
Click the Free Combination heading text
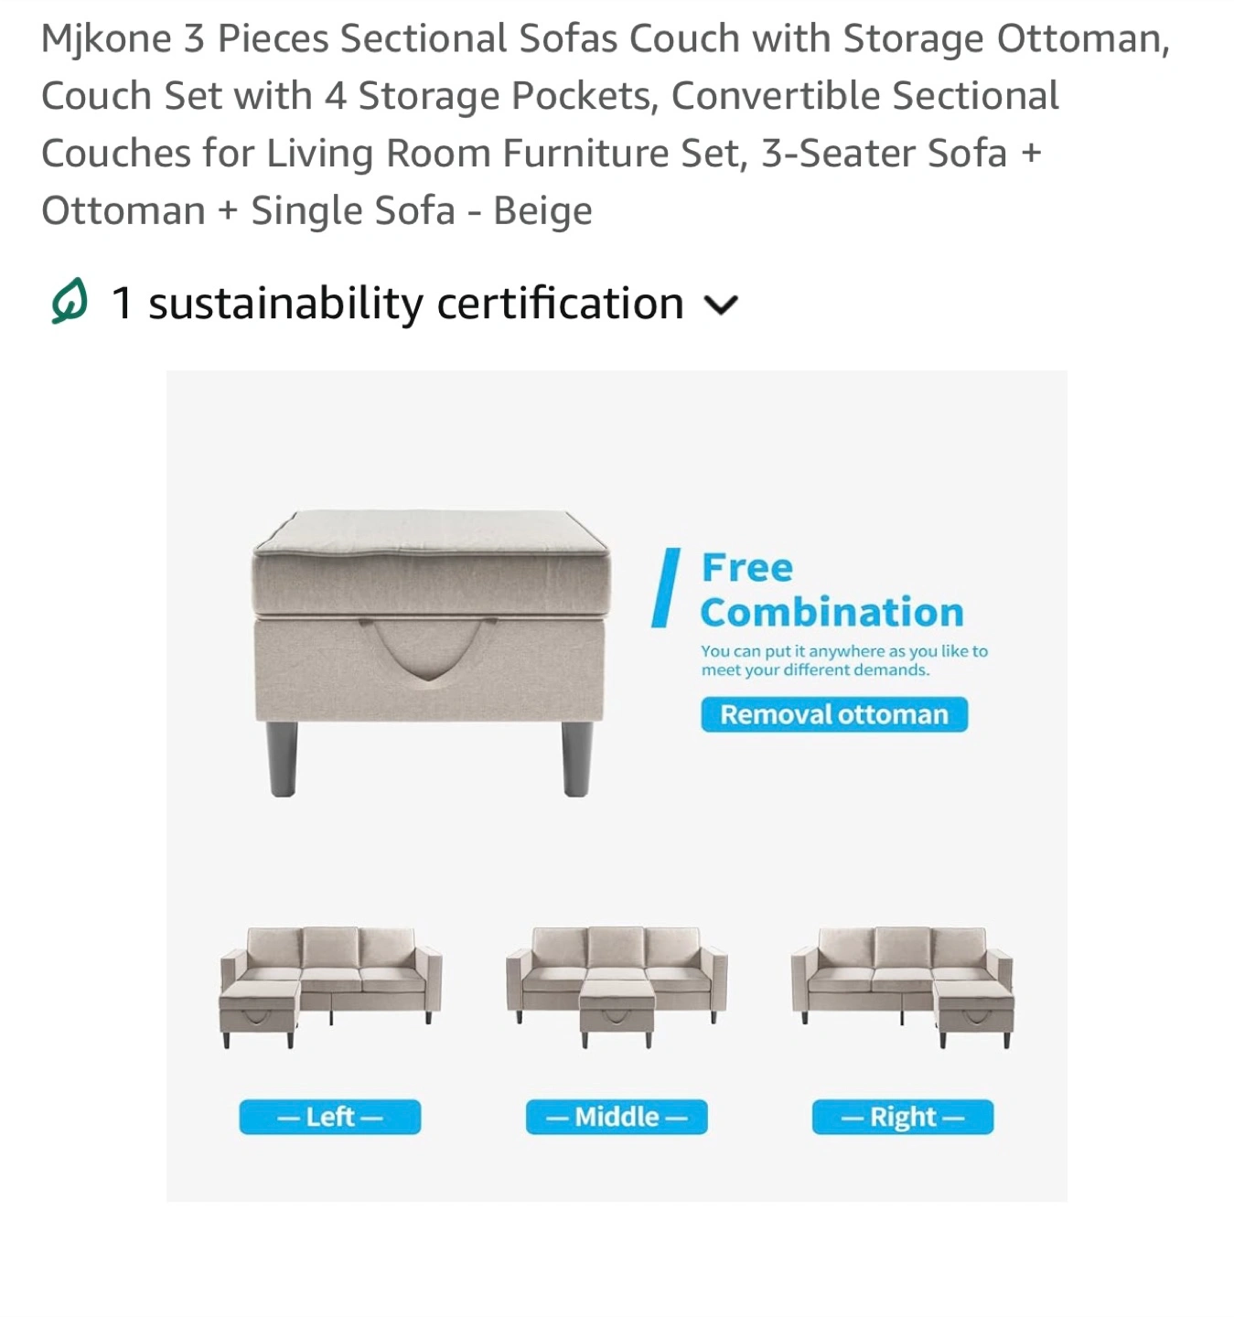832,590
